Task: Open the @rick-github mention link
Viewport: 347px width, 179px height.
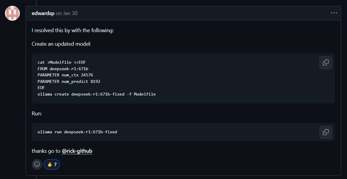Action: tap(77, 151)
